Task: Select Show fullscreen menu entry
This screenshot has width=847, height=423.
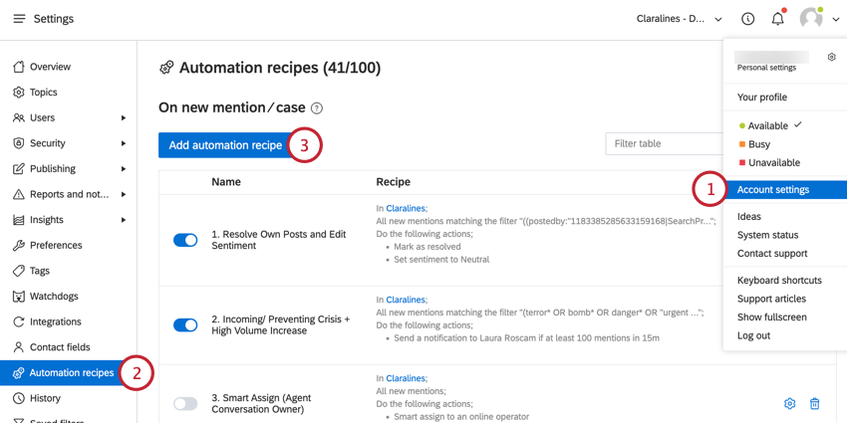Action: tap(771, 317)
